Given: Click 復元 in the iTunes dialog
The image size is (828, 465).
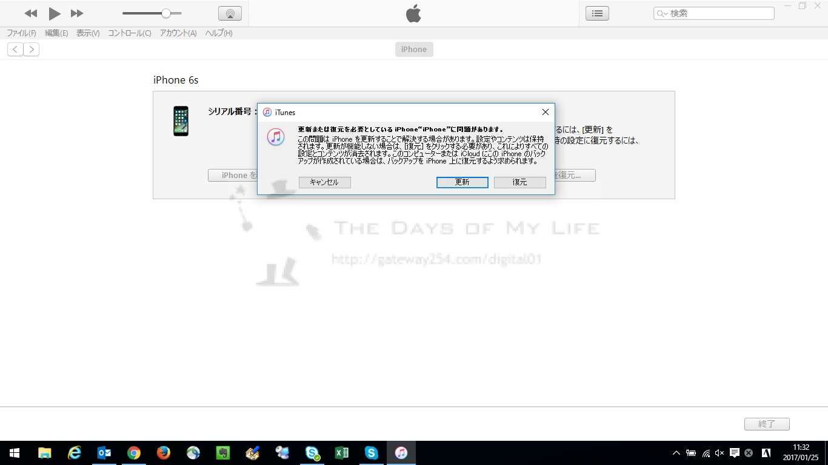Looking at the screenshot, I should (x=519, y=182).
